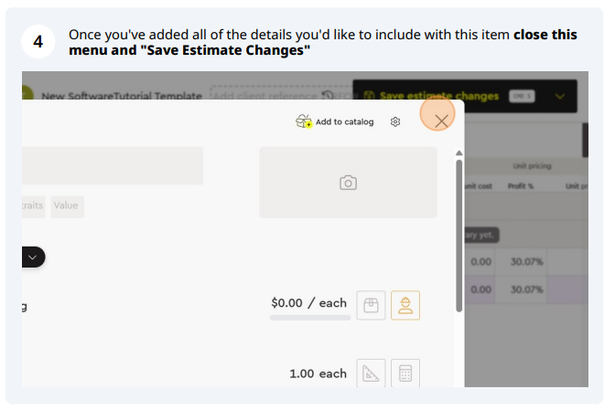Open the ruler triangle measurement icon
Image resolution: width=615 pixels, height=410 pixels.
point(371,373)
